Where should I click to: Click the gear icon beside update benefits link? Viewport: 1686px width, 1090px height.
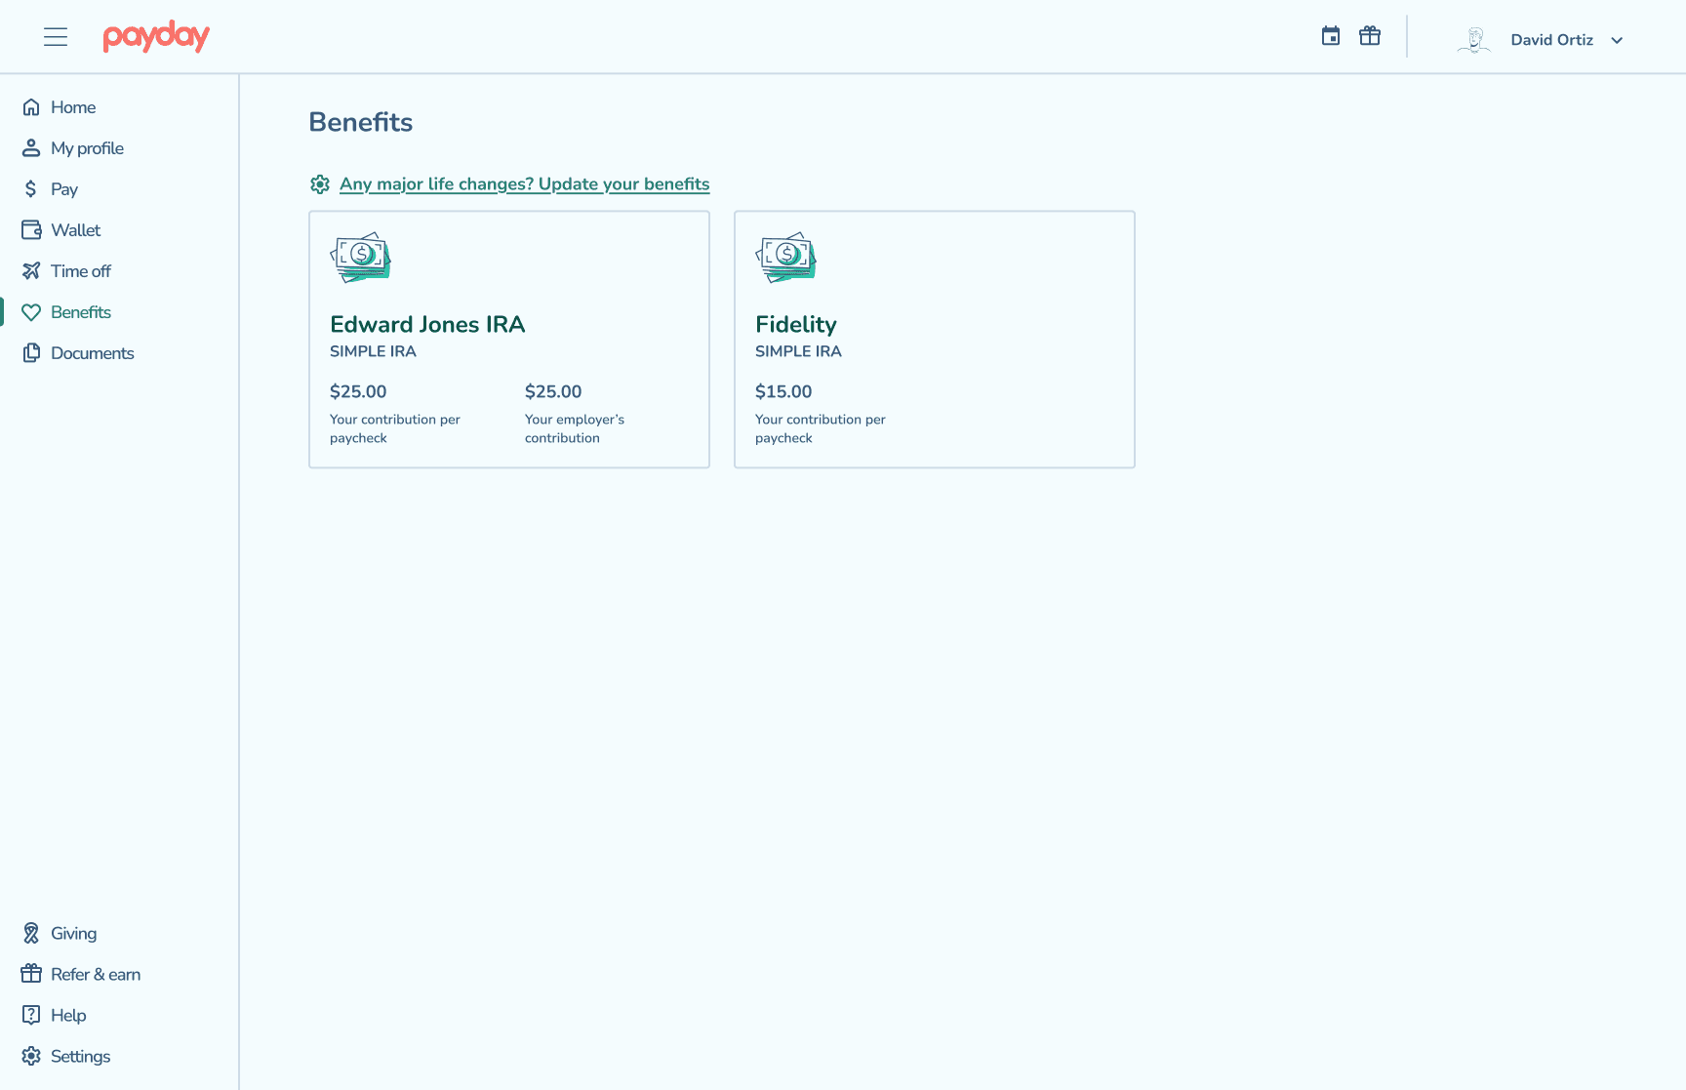(x=320, y=184)
